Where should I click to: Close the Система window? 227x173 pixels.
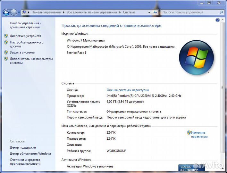219,3
